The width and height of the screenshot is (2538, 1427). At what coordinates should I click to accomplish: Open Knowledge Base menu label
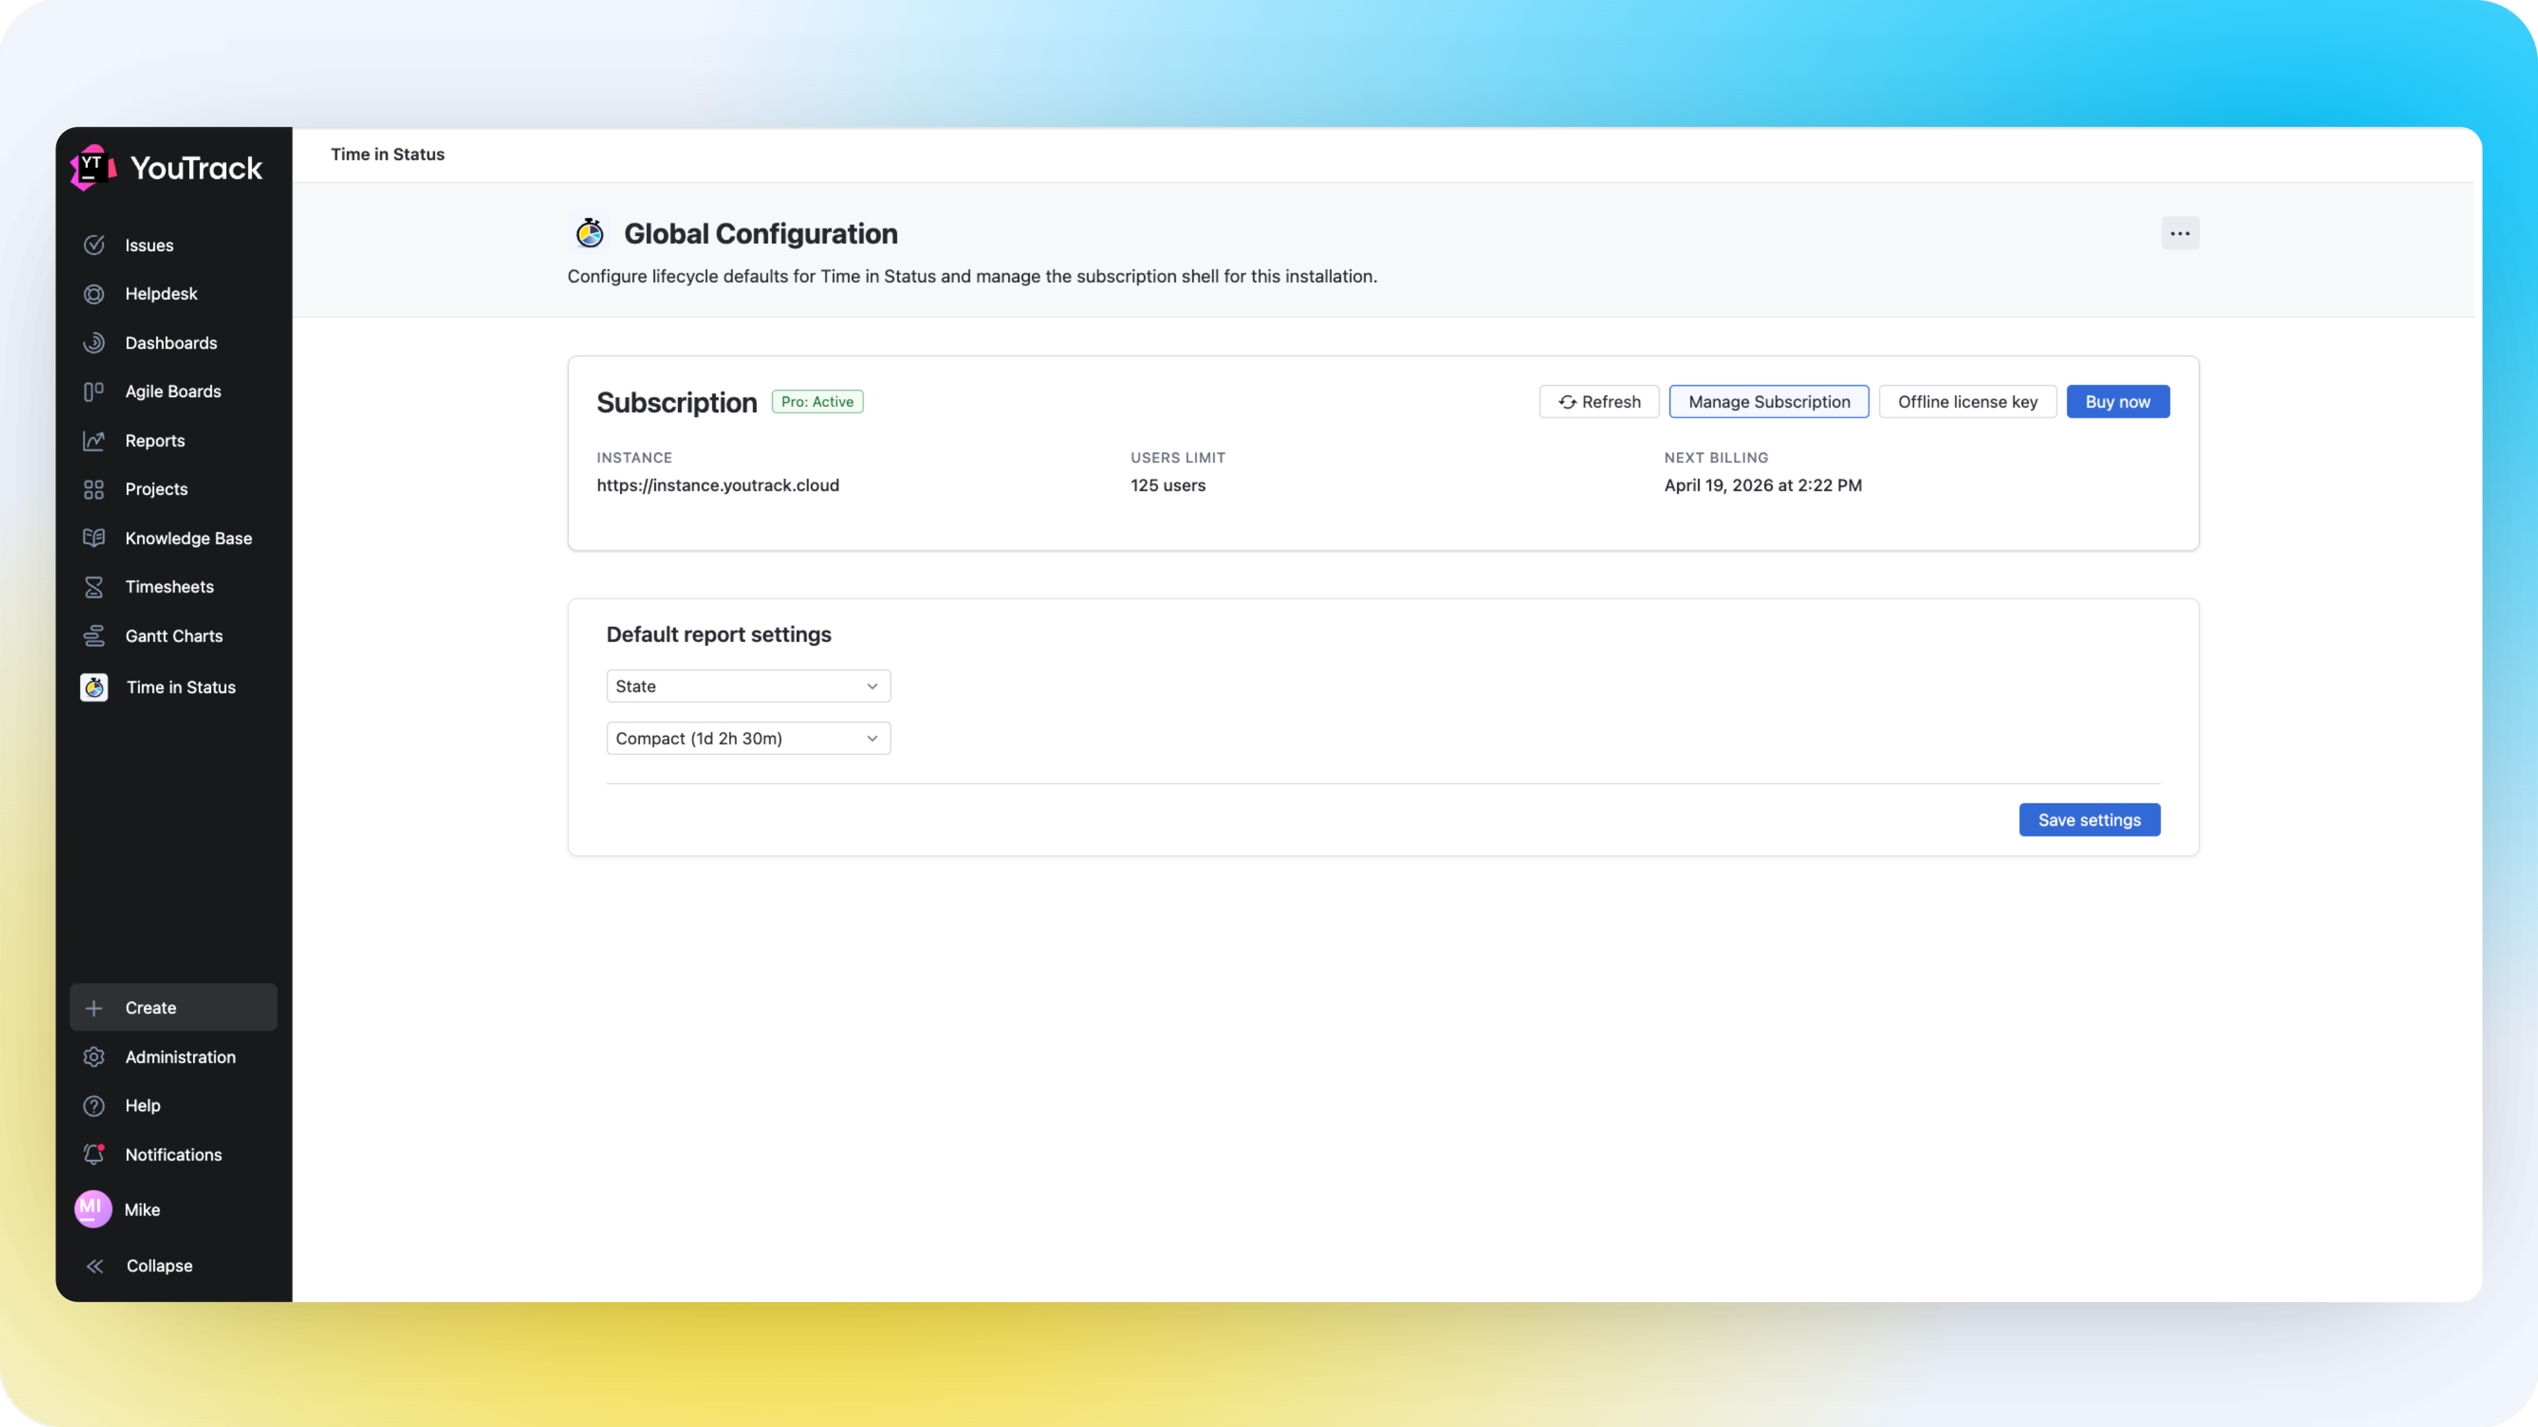pyautogui.click(x=188, y=538)
